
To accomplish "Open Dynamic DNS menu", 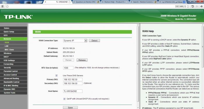I will tap(14, 89).
